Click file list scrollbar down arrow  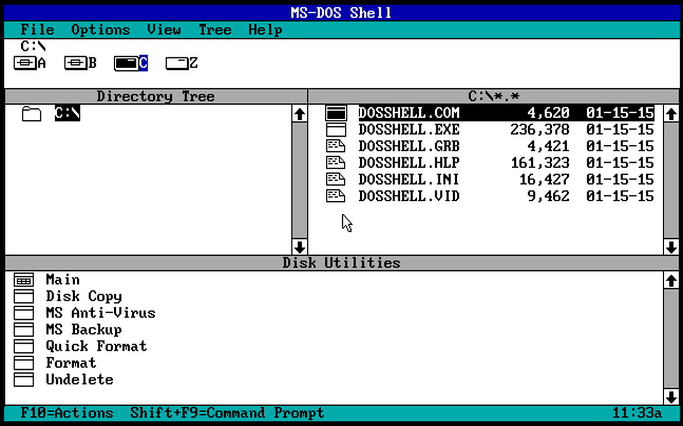(671, 247)
